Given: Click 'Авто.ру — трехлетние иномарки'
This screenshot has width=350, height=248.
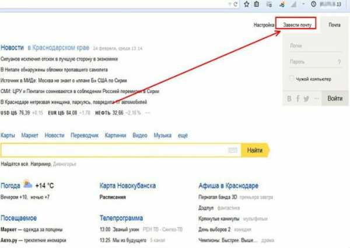Looking at the screenshot, I should (33, 240).
